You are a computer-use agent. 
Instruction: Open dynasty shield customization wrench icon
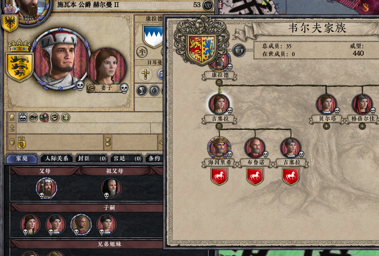click(x=239, y=50)
